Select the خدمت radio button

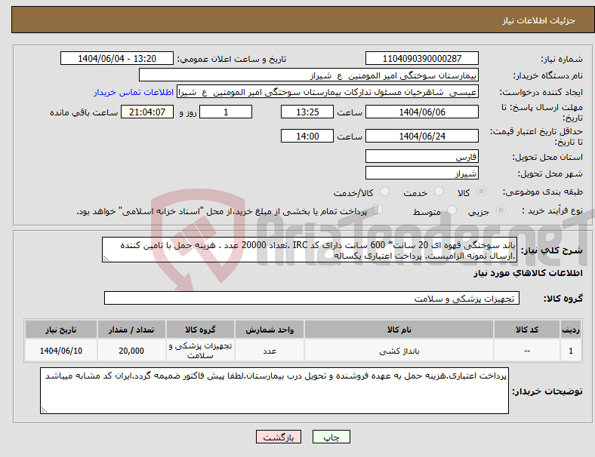[x=439, y=192]
